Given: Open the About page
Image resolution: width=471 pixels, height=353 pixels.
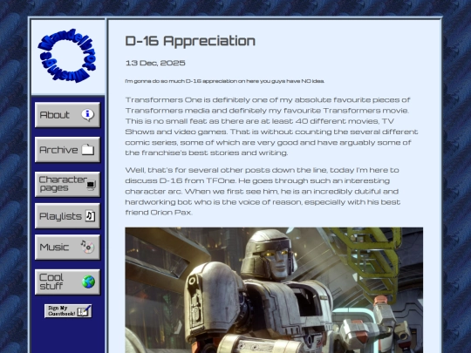Looking at the screenshot, I should 67,115.
